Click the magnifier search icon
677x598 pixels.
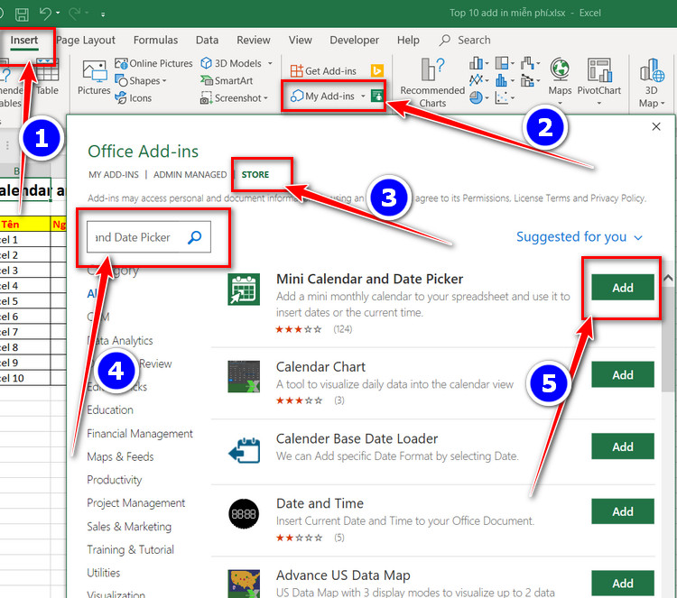(x=195, y=237)
